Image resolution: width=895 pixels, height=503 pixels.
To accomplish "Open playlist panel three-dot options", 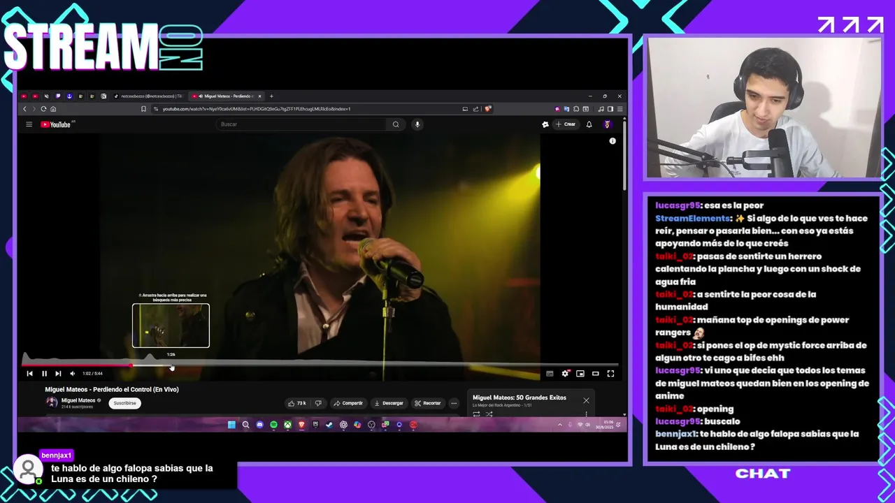I will pos(586,414).
